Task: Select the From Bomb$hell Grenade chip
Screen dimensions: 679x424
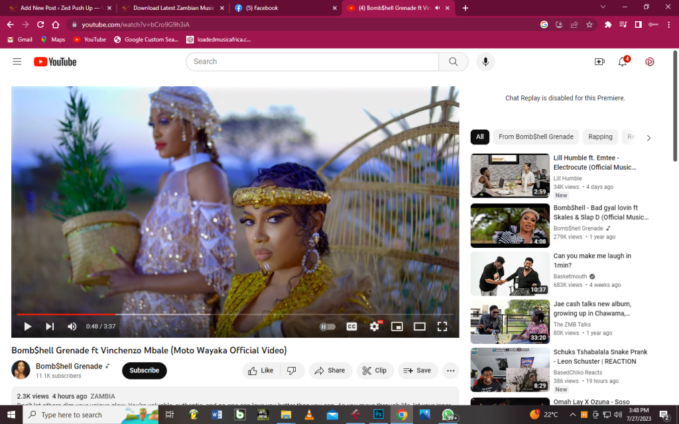Action: [x=536, y=136]
